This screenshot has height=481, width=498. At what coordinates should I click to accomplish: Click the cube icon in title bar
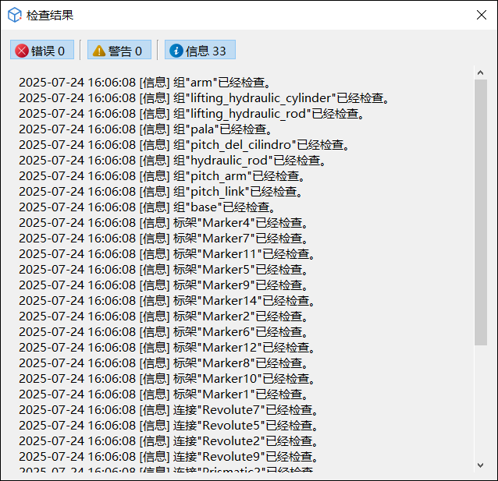click(x=14, y=15)
